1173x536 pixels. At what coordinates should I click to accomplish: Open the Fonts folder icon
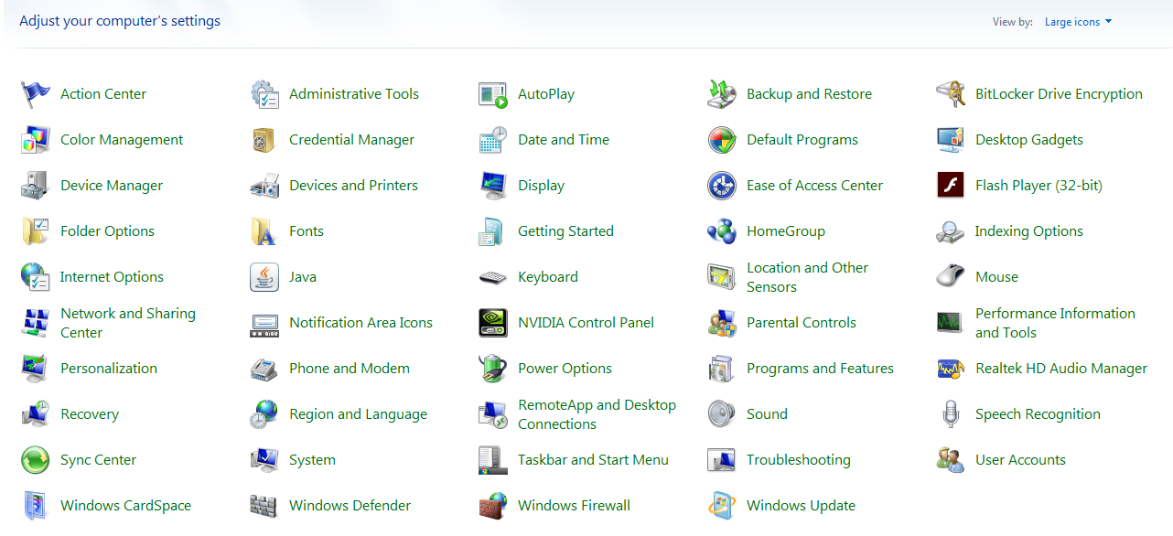(x=264, y=231)
